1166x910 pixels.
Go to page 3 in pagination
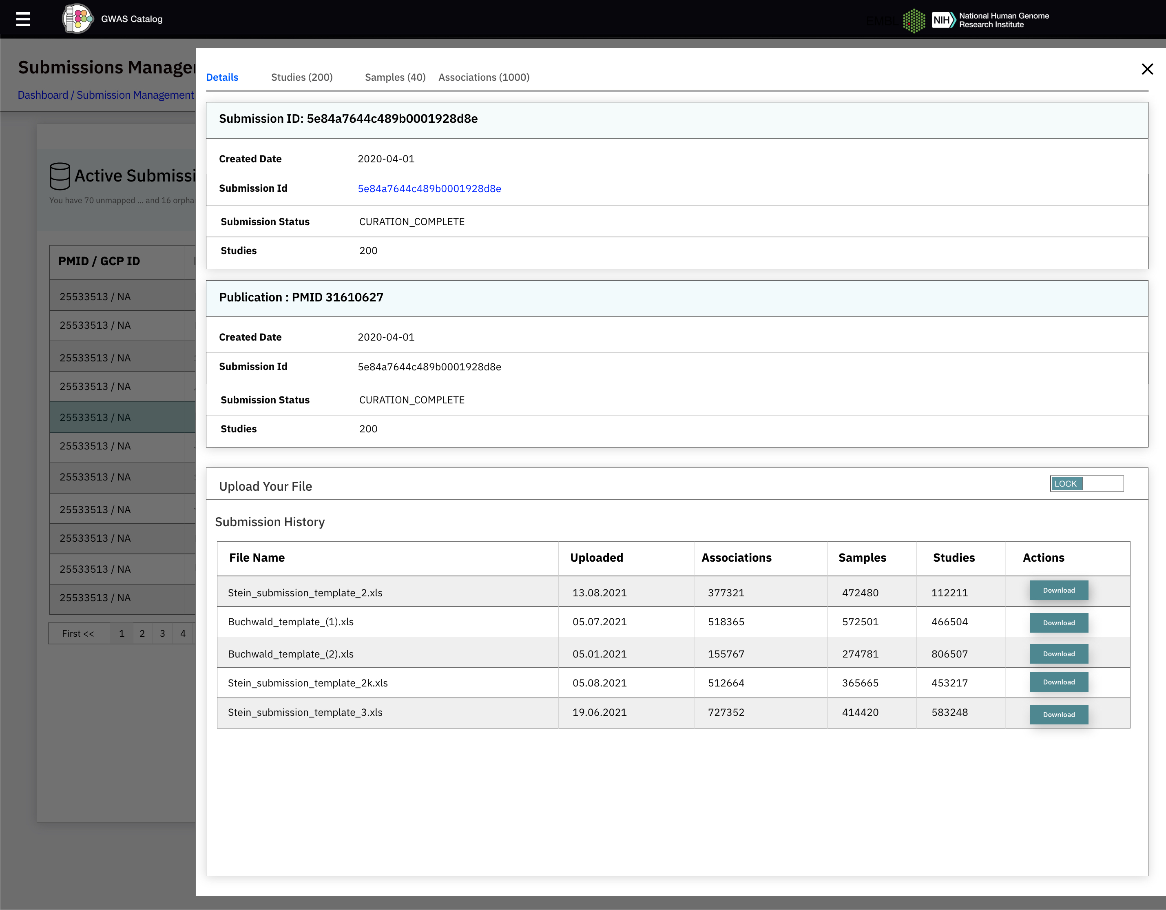coord(162,633)
